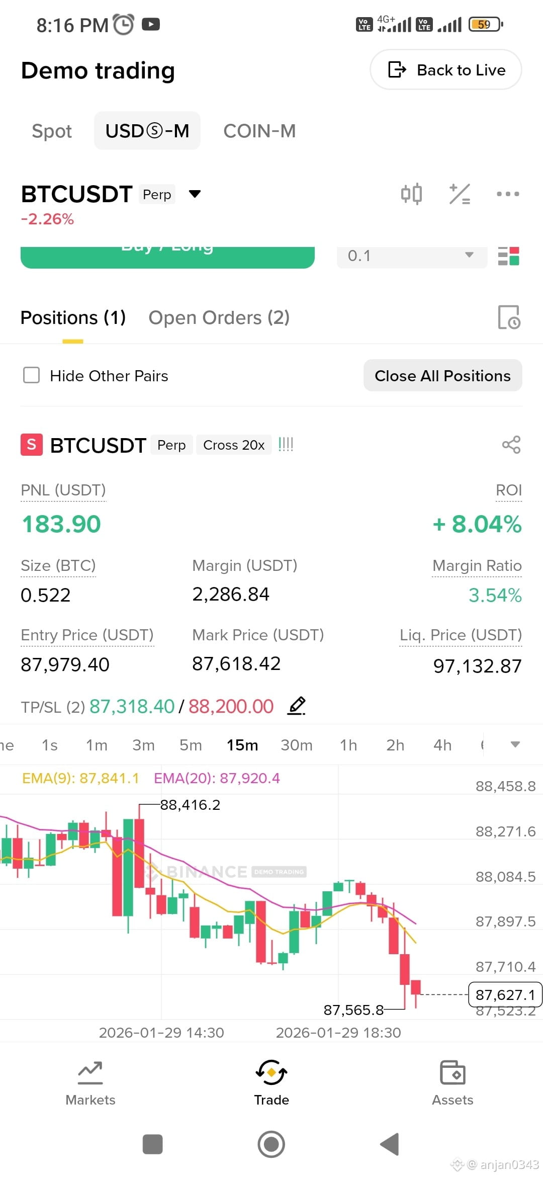Share the BTCUSDT position
The width and height of the screenshot is (543, 1177).
511,445
